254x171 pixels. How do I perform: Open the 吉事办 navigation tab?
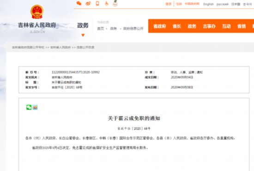click(209, 26)
